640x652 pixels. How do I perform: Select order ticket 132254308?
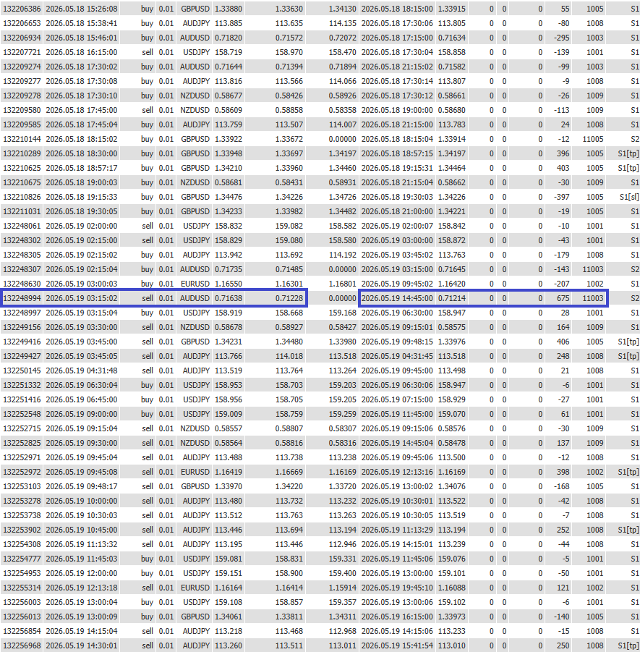[x=22, y=544]
